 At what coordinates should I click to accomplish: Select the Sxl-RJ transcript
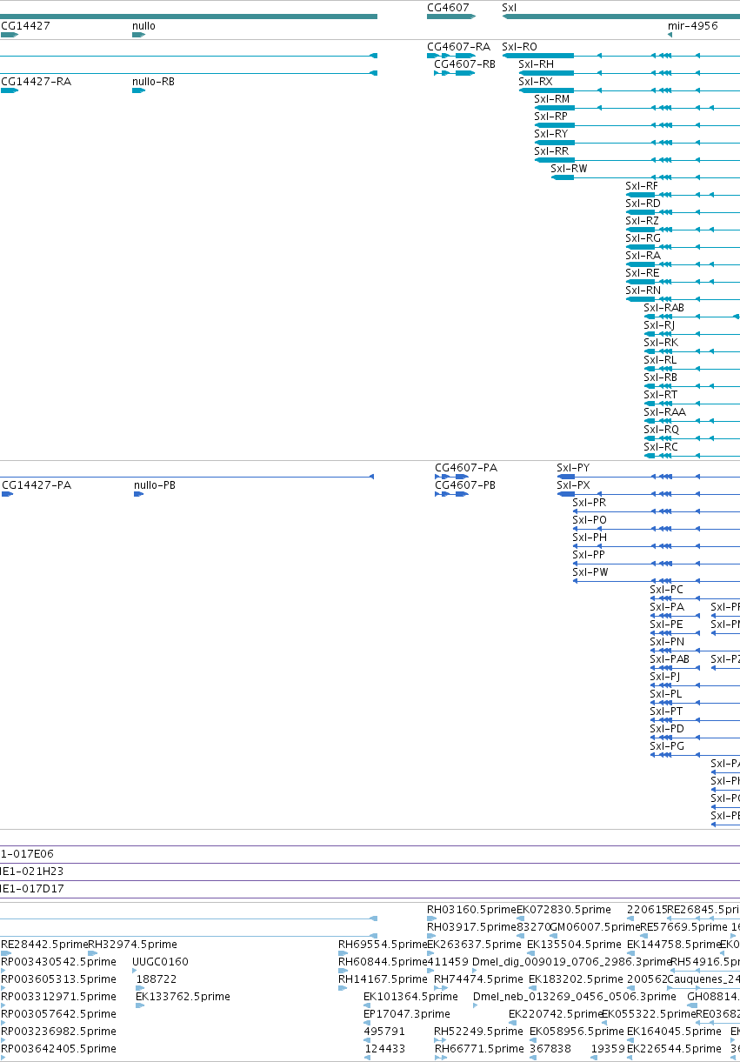[659, 325]
